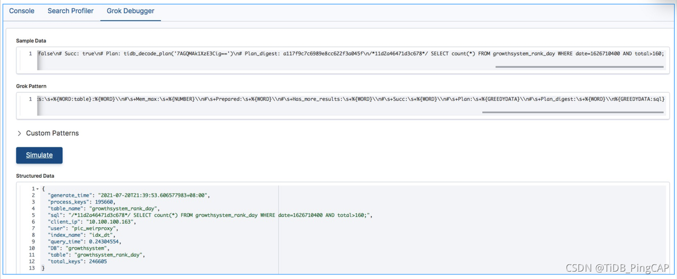The height and width of the screenshot is (279, 677).
Task: Click the "client_ip": "10.100.100.163" line
Action: pyautogui.click(x=92, y=222)
